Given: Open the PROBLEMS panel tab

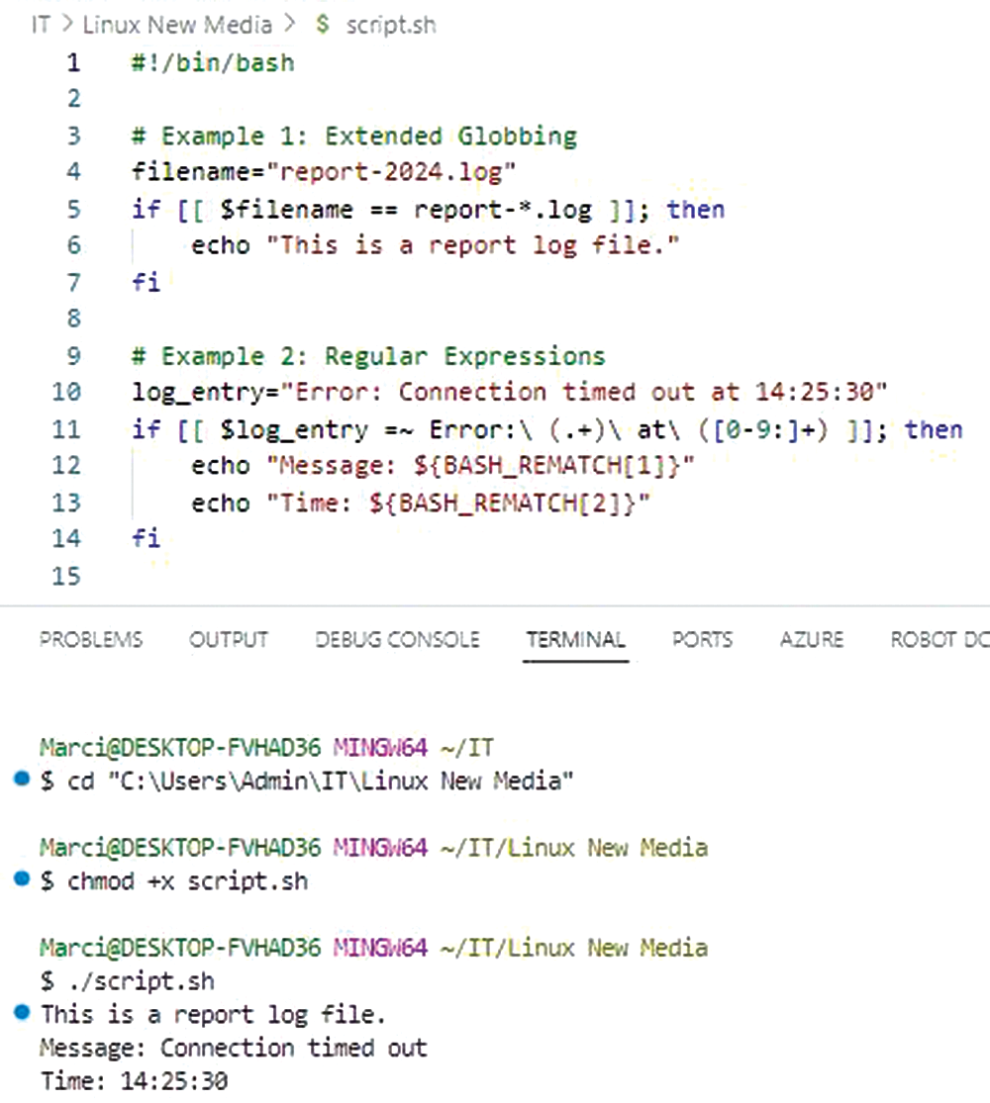Looking at the screenshot, I should click(91, 639).
